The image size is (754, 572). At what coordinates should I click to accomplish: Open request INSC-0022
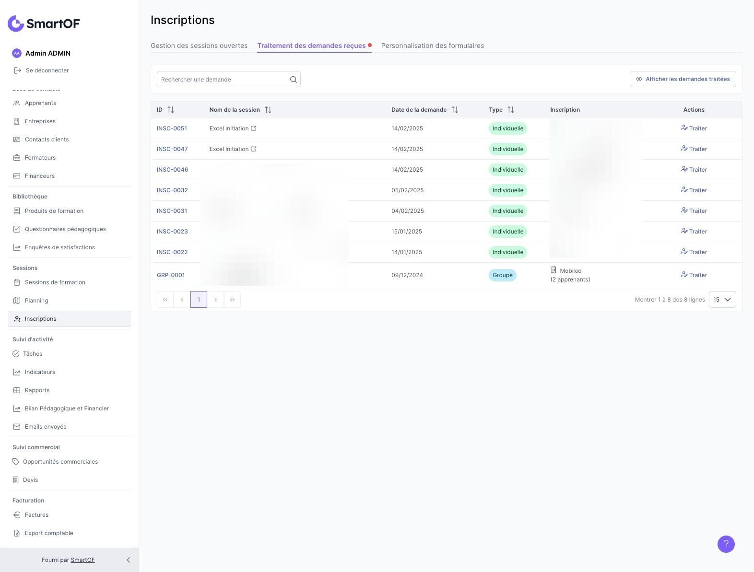point(172,252)
